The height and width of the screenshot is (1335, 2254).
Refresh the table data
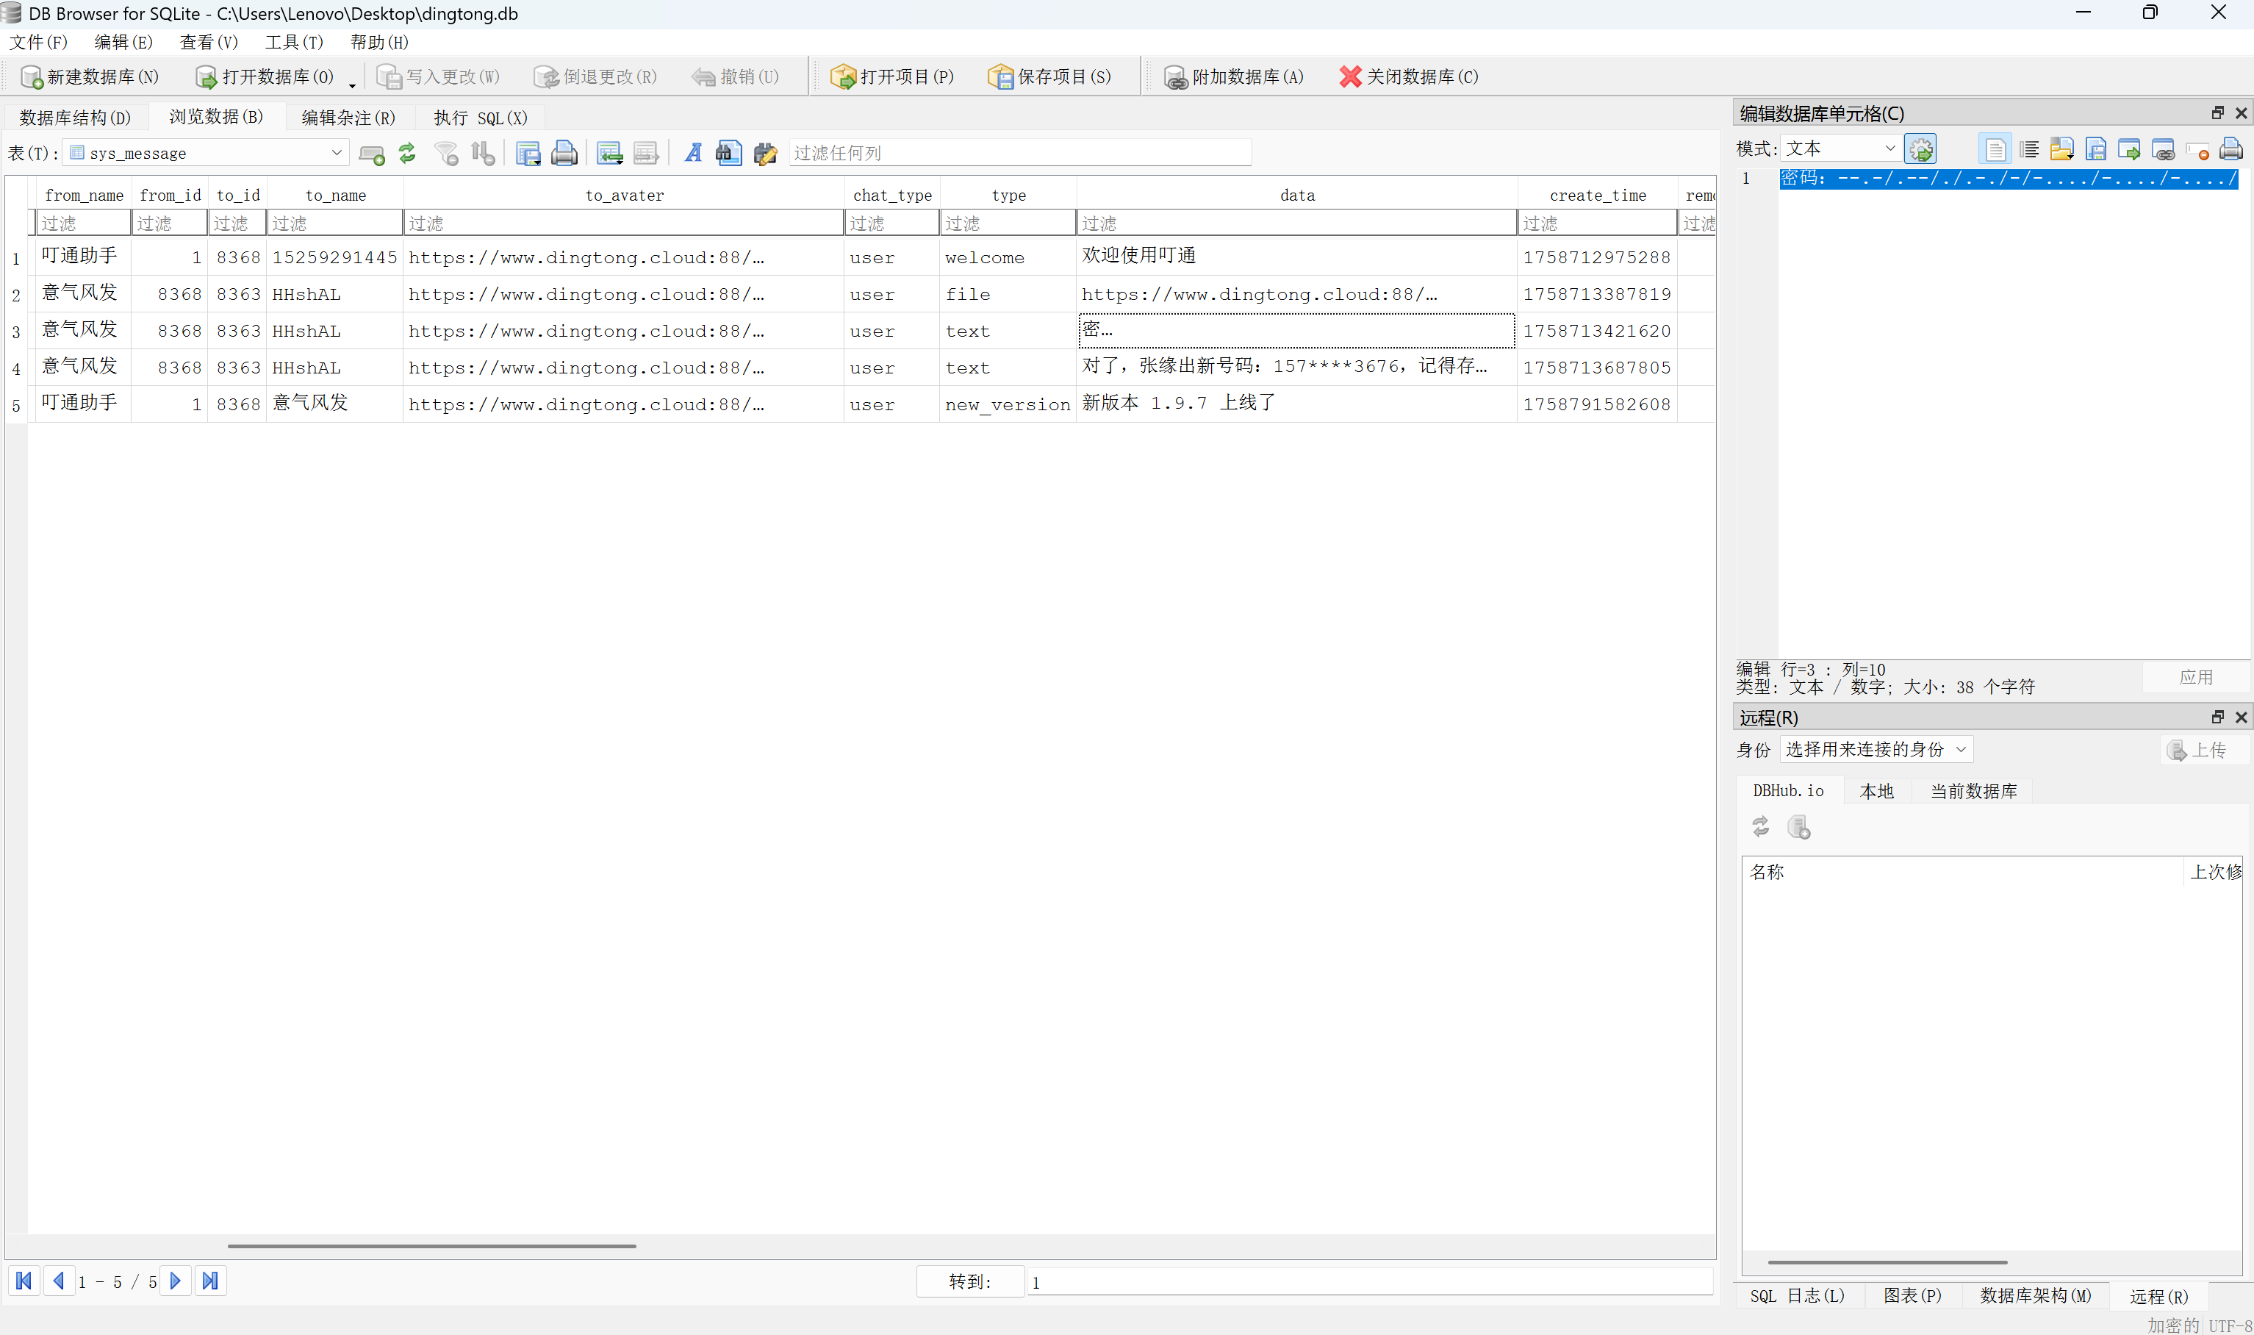coord(407,154)
